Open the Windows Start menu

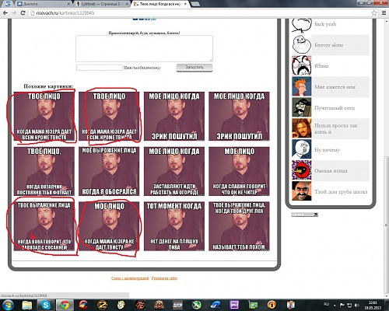point(8,305)
